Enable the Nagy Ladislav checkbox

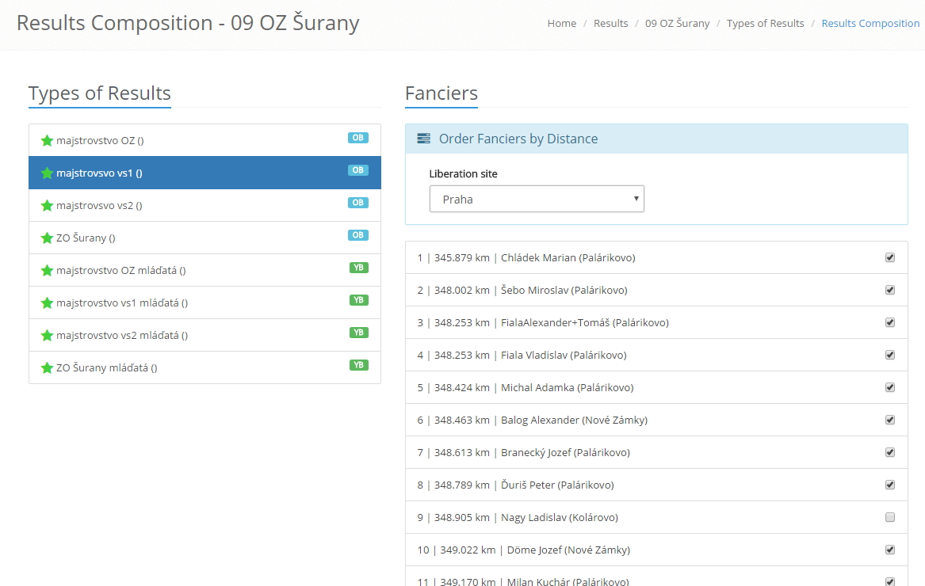tap(889, 517)
